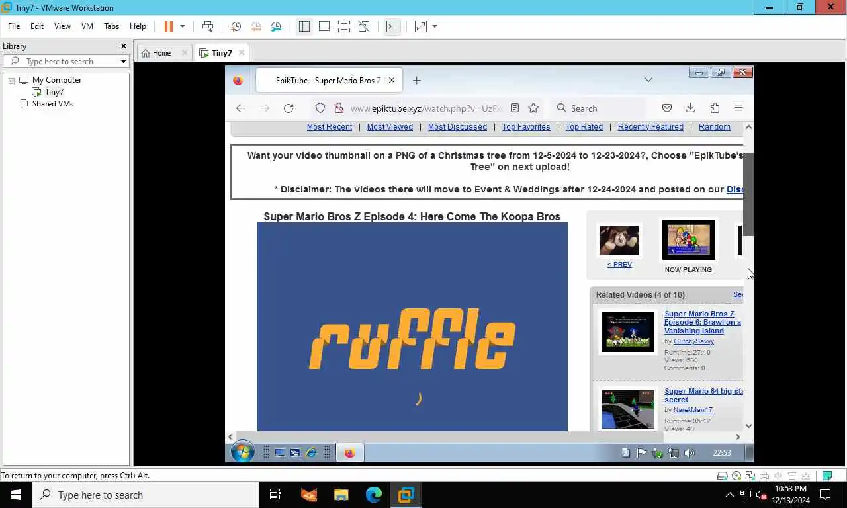This screenshot has height=508, width=847.
Task: Go back in Firefox history
Action: pyautogui.click(x=241, y=108)
